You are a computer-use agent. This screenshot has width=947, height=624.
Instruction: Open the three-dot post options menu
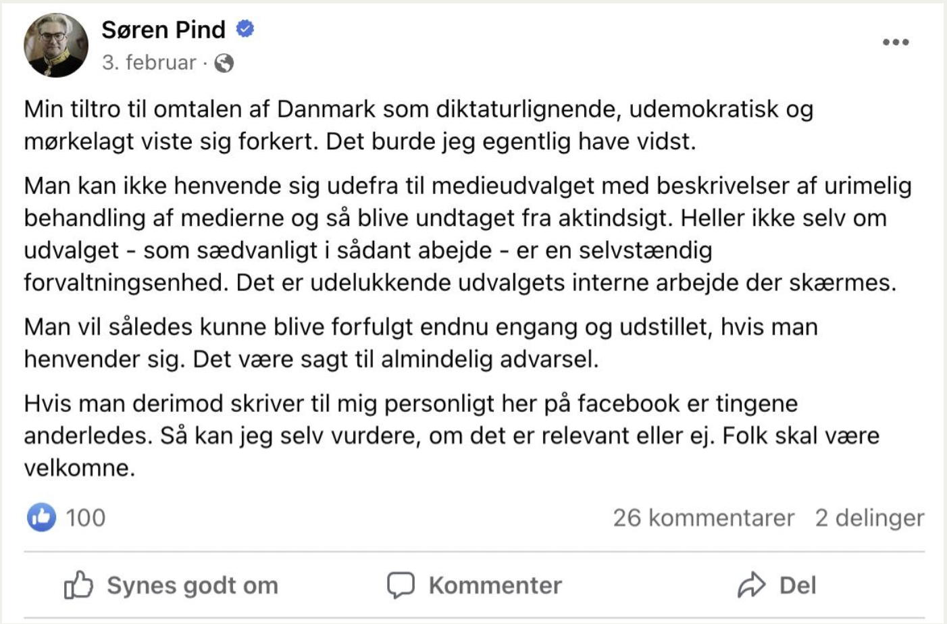pos(896,42)
